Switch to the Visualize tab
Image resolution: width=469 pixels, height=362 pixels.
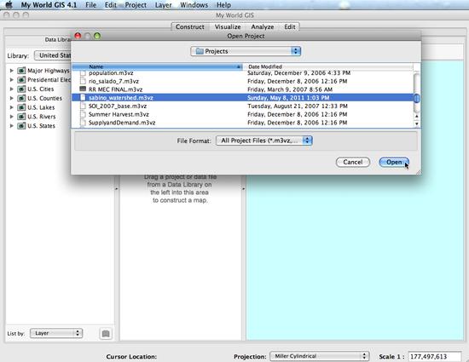pyautogui.click(x=228, y=27)
